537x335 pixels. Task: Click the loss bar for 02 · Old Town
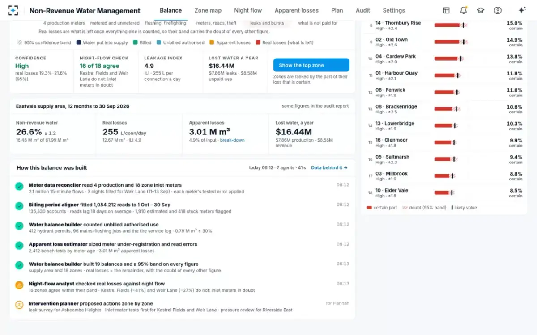[451, 42]
